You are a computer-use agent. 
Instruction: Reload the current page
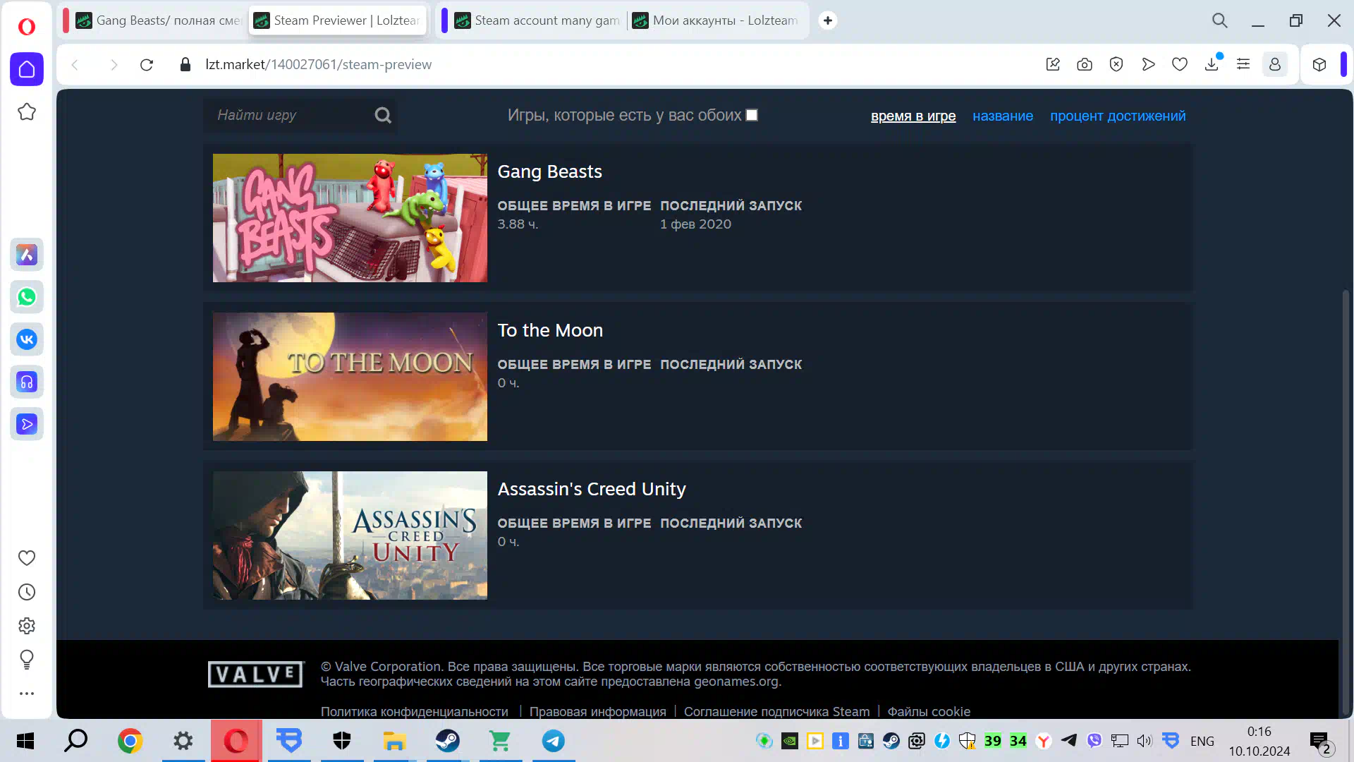point(147,65)
